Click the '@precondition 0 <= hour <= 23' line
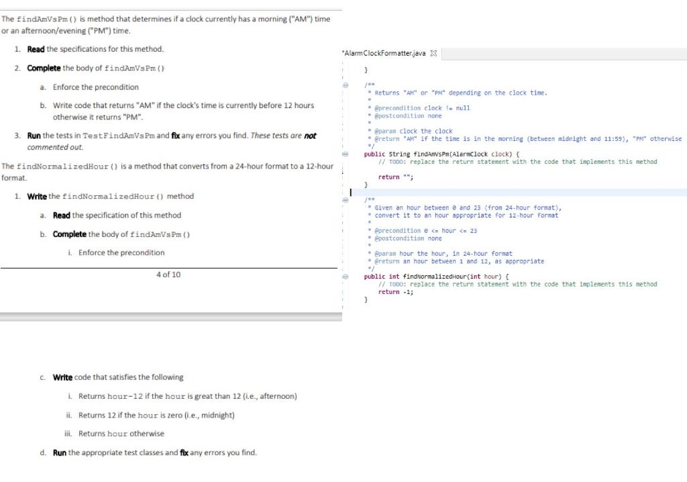This screenshot has height=482, width=687. click(423, 231)
